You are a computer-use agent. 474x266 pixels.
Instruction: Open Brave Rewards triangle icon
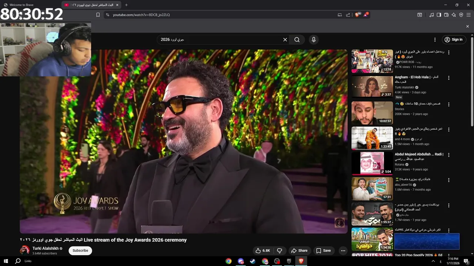tap(366, 15)
